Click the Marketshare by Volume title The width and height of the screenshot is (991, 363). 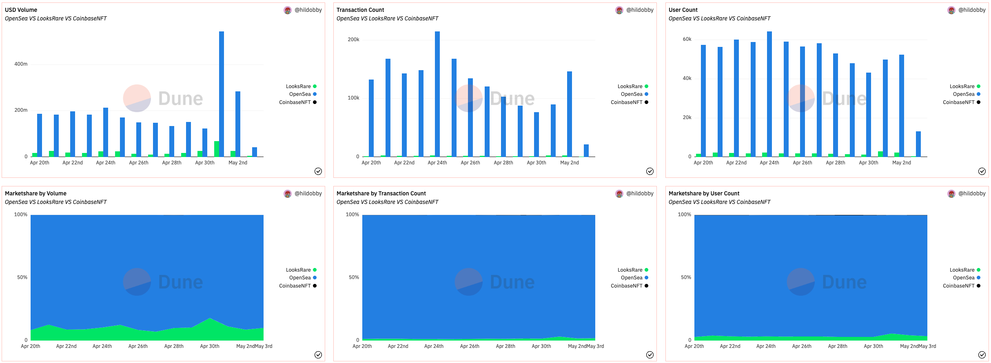[35, 193]
